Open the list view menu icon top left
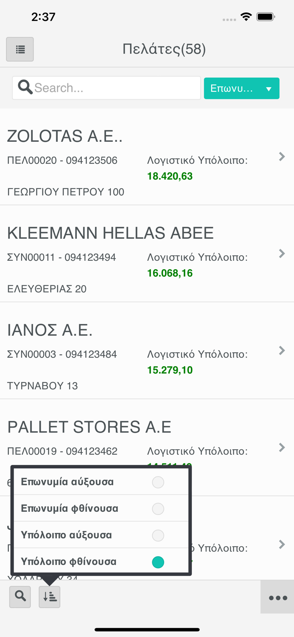The image size is (294, 637). click(x=20, y=49)
